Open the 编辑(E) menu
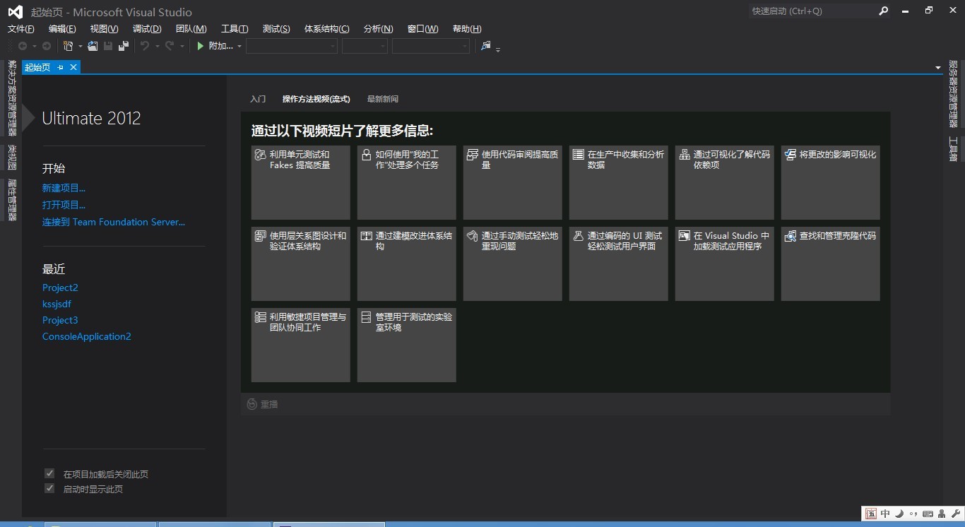The height and width of the screenshot is (527, 965). [x=62, y=29]
